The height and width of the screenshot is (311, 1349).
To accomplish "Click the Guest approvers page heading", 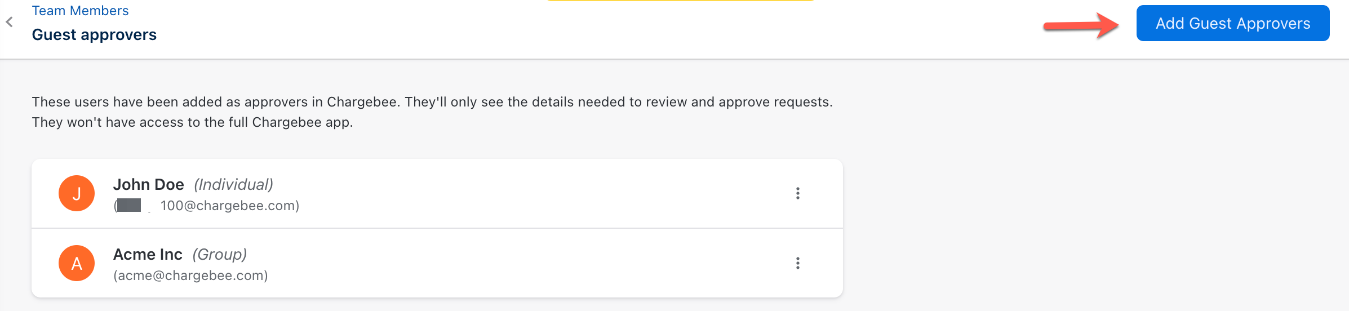I will [x=94, y=35].
